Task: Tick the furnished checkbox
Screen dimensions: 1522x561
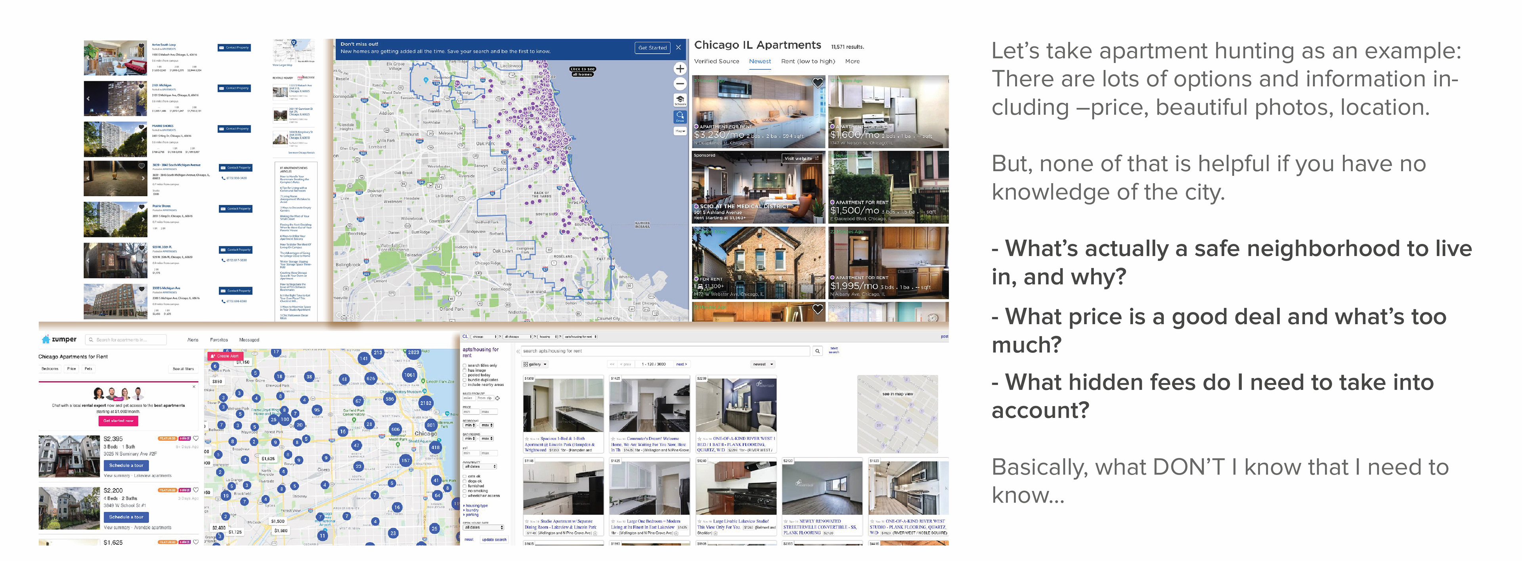Action: [465, 486]
